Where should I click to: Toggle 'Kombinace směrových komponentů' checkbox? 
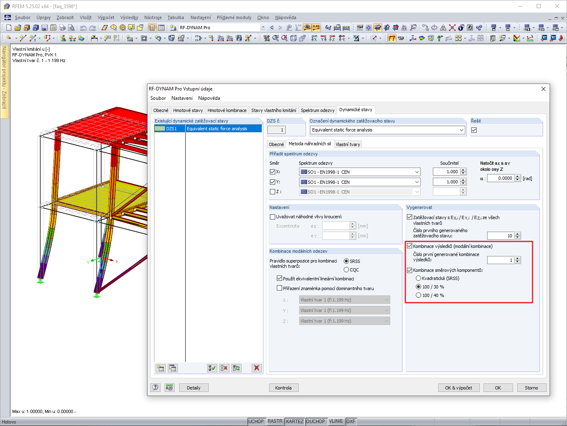pyautogui.click(x=410, y=270)
